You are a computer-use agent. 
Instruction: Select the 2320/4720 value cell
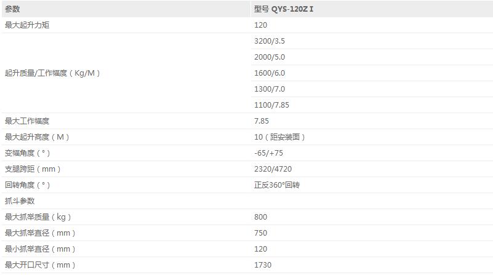pyautogui.click(x=271, y=169)
